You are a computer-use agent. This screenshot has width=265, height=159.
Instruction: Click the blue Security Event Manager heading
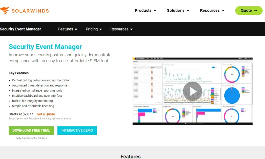point(45,47)
